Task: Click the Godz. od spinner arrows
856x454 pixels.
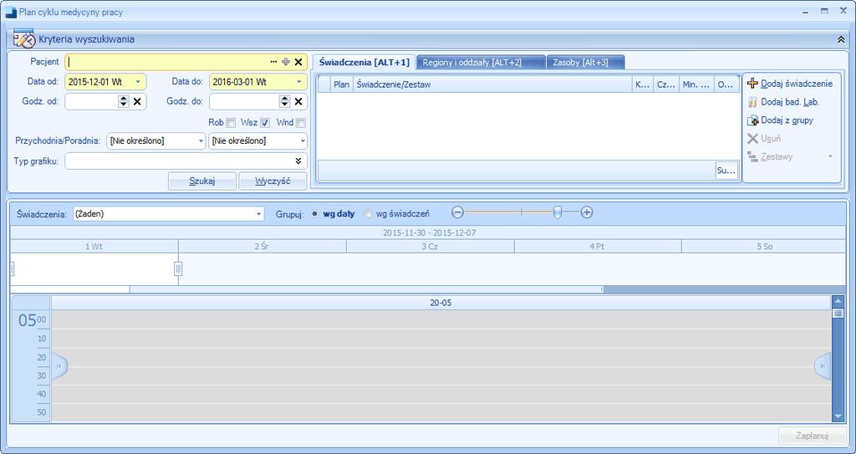Action: click(x=124, y=102)
